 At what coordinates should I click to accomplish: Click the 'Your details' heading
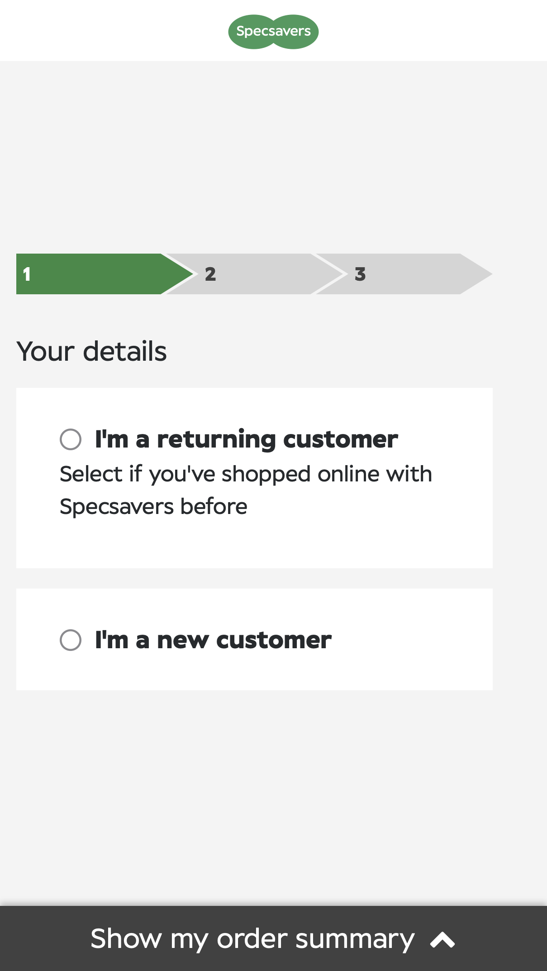tap(91, 352)
